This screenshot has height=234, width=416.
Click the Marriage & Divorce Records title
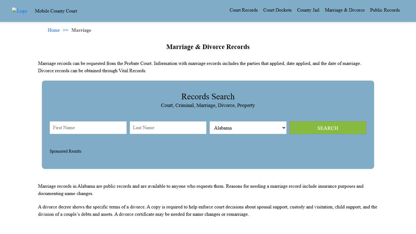click(208, 47)
